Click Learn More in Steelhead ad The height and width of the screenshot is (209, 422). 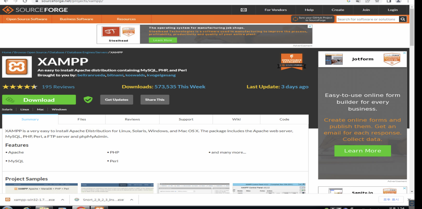click(x=163, y=40)
